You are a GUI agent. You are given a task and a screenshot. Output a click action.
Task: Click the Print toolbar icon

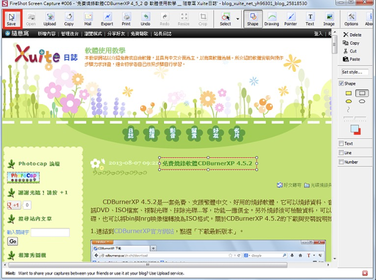[126, 19]
